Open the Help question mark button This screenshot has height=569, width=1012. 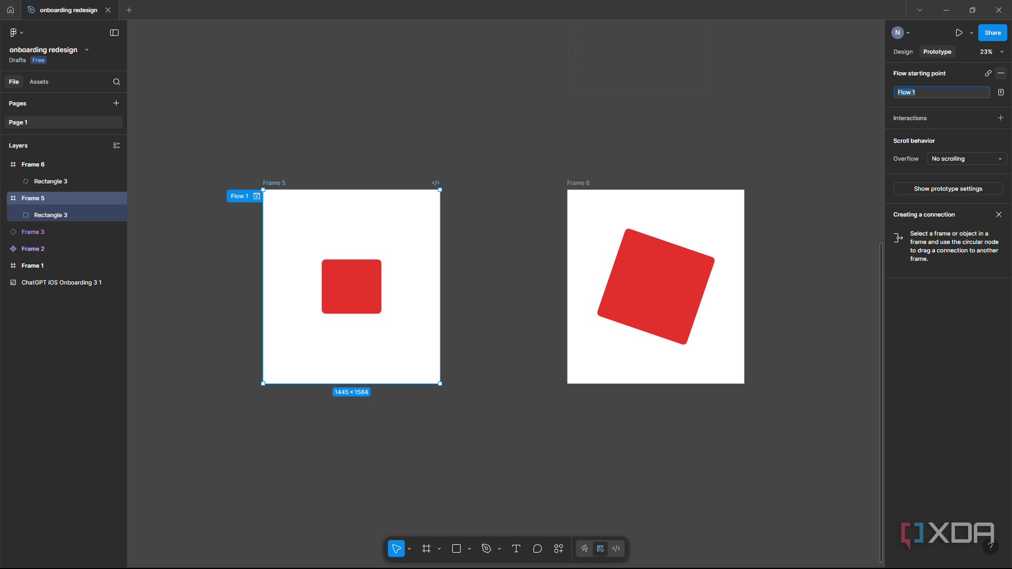tap(990, 546)
